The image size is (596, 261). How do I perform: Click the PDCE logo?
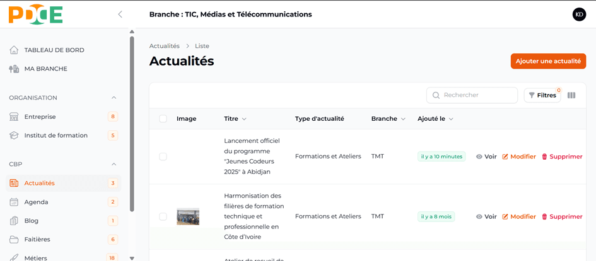point(36,14)
